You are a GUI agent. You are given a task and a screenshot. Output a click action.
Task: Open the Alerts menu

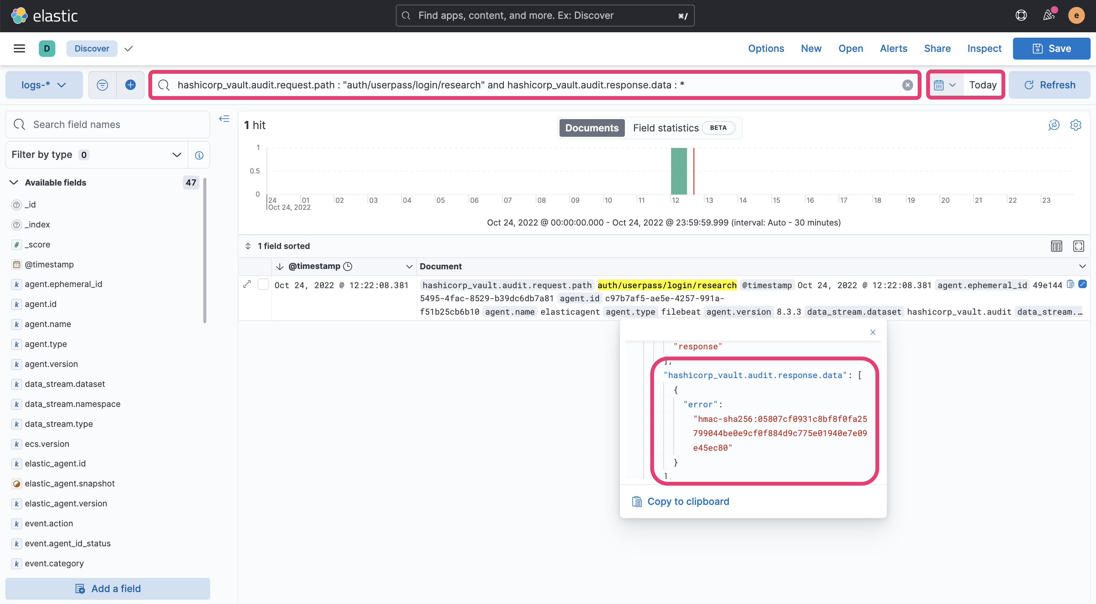[893, 48]
